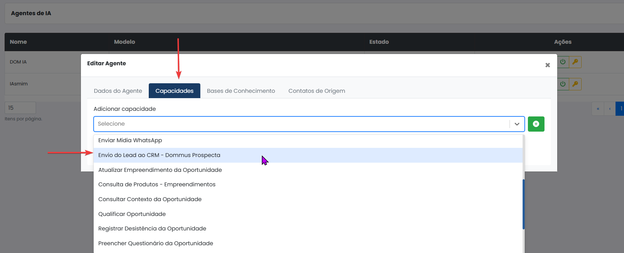Click the Ações column header
624x253 pixels.
[x=563, y=42]
